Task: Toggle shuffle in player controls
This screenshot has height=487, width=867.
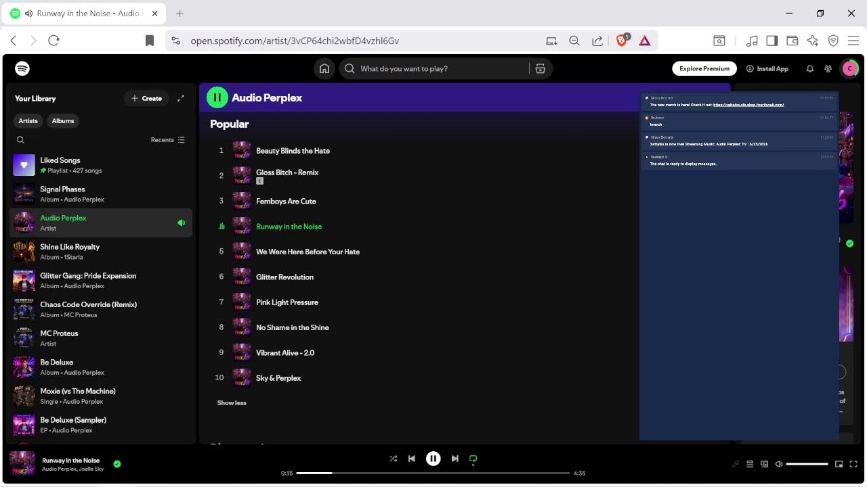Action: click(x=394, y=459)
